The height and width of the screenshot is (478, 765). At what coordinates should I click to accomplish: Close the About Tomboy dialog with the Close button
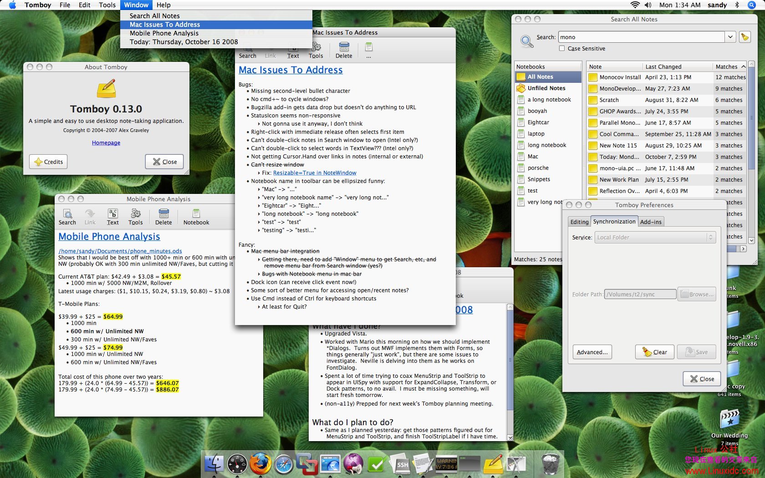[164, 162]
